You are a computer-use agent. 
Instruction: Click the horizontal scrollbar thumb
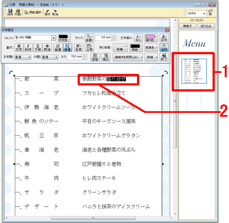click(x=93, y=218)
